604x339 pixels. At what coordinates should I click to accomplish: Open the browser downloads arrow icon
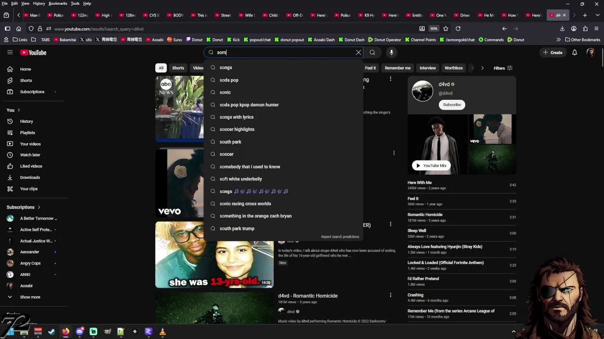point(562,29)
